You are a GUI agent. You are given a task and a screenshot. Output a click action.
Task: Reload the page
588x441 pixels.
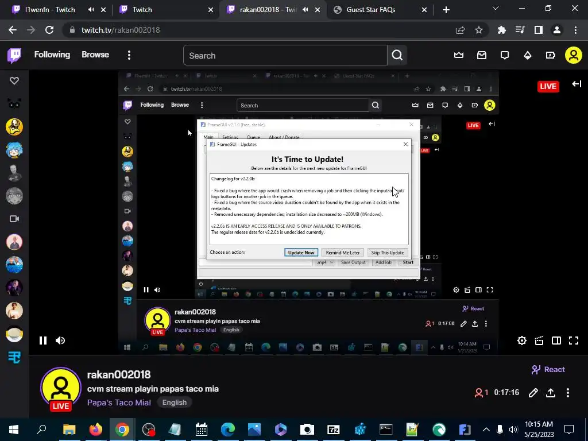[x=49, y=30]
